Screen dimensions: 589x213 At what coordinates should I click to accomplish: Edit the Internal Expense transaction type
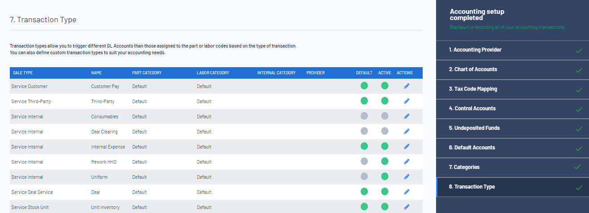pos(407,146)
